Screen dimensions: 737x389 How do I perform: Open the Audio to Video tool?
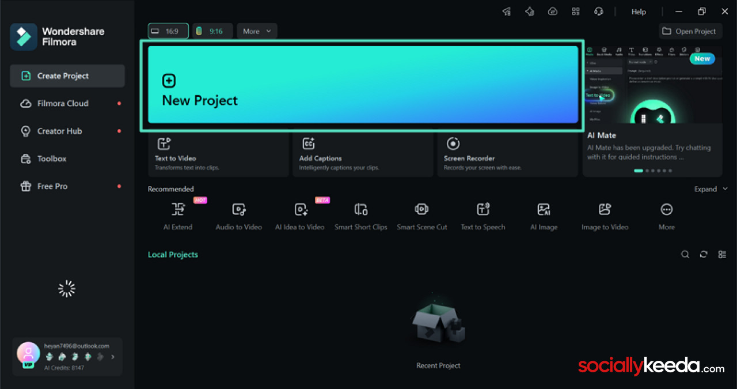tap(239, 216)
